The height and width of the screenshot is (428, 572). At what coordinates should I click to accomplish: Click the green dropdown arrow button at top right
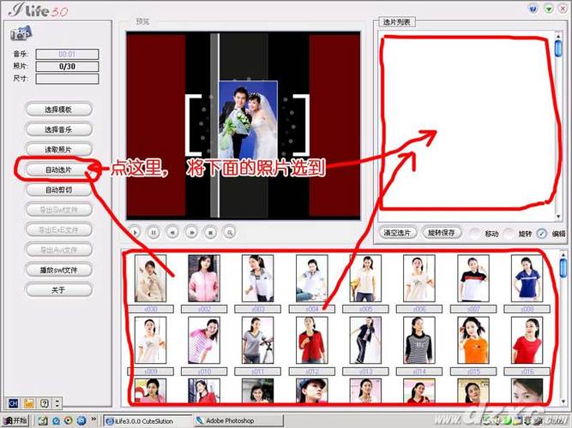[x=549, y=9]
